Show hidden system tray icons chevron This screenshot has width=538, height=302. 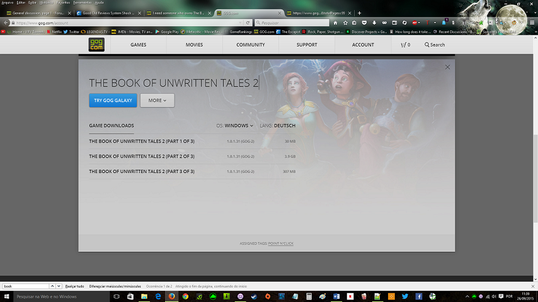467,296
